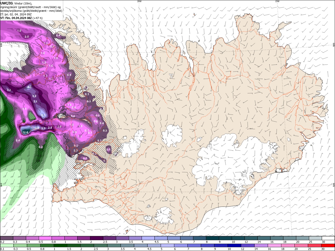Viewport: 335px width, 251px height.
Task: Click the 4.9 value label on the map
Action: (37, 128)
